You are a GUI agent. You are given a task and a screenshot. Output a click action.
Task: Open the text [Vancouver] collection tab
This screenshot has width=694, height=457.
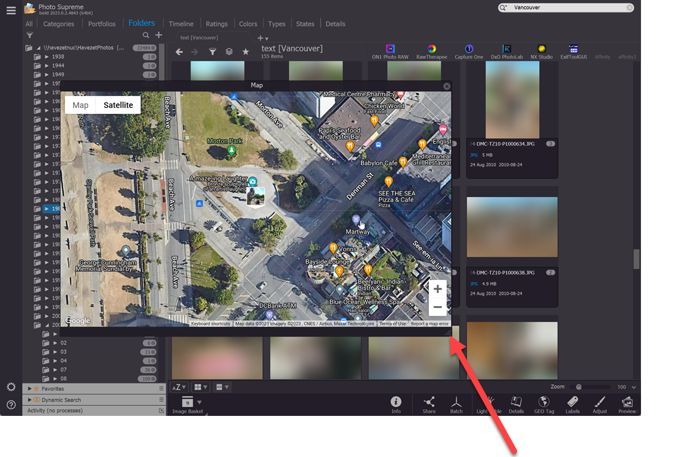tap(199, 38)
